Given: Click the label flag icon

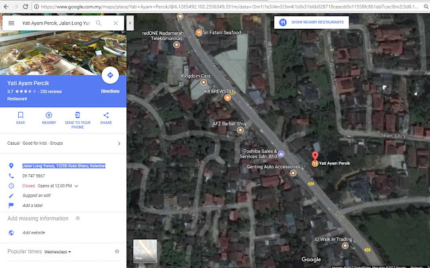Looking at the screenshot, I should (11, 206).
